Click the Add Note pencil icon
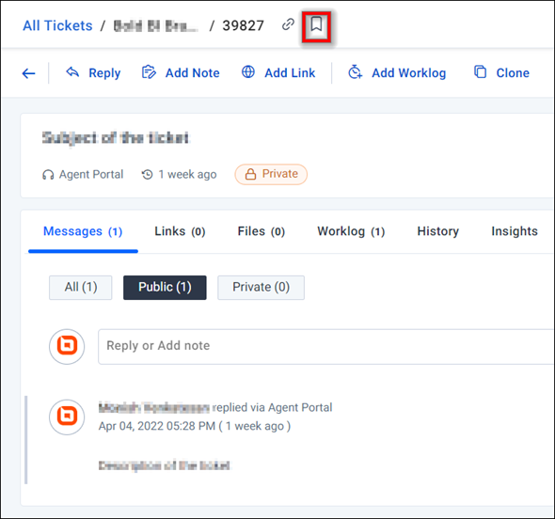 click(x=149, y=72)
